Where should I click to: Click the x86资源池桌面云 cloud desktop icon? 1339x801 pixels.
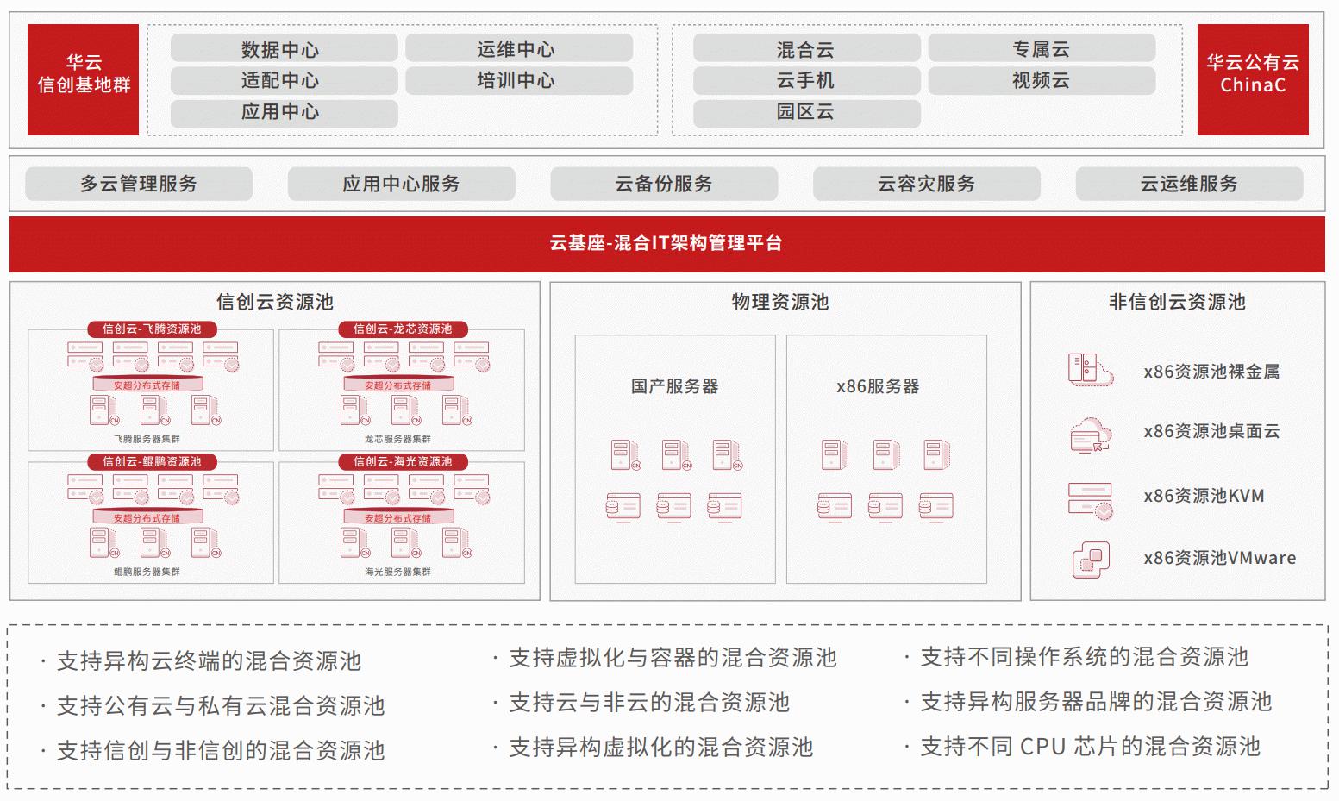pos(1090,433)
